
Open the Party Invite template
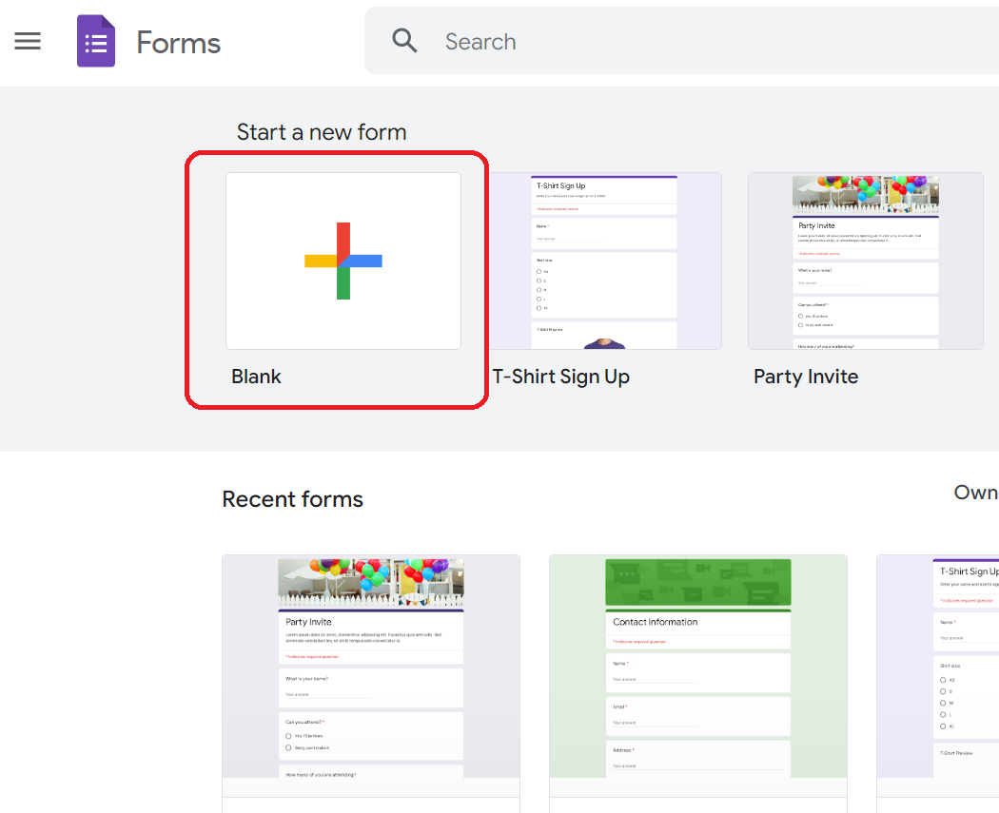864,261
